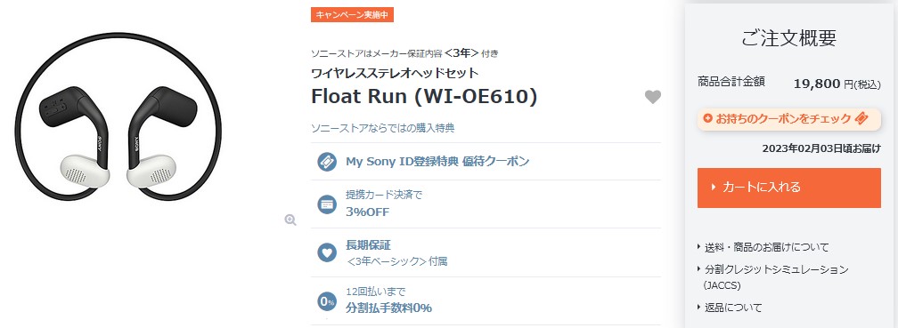Click the heart circle icon beside 長期保証

point(327,252)
